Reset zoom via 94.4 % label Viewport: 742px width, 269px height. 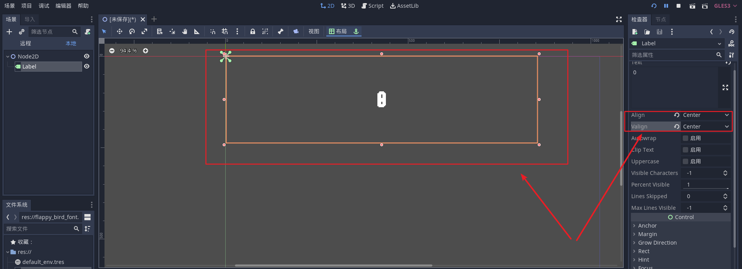[x=129, y=51]
